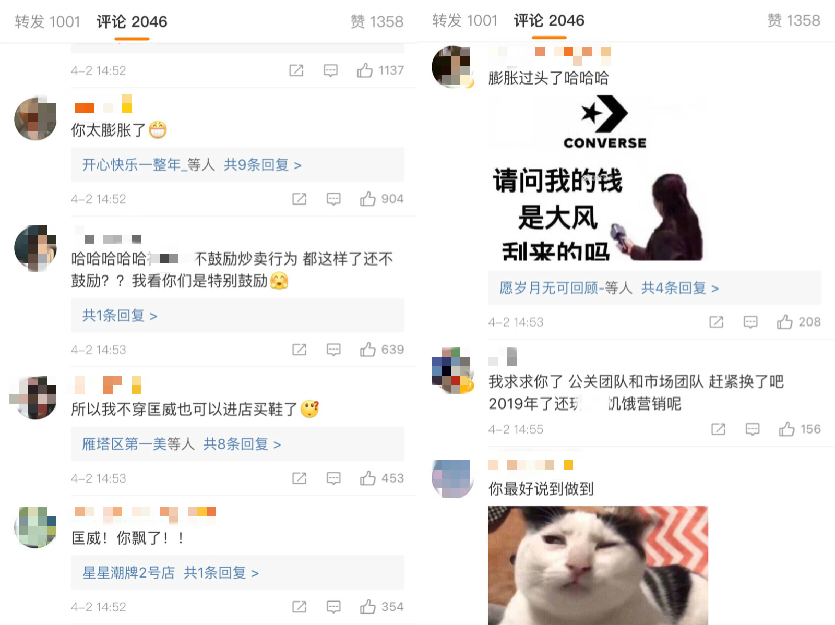Forward the Converse meme comment with 208 likes
Screen dimensions: 835x625
[x=716, y=322]
